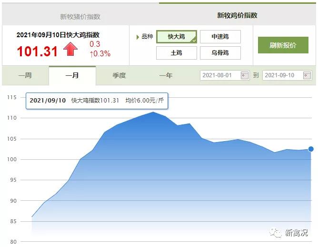Open calendar picker for end date

coord(307,75)
